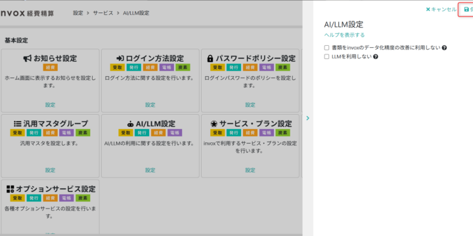Click the 受取 tag on ログイン方法設定 card
Image resolution: width=473 pixels, height=236 pixels.
pos(118,68)
